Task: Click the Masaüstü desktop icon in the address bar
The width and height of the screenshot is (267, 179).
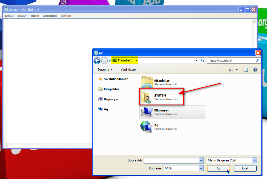Action: [x=115, y=60]
